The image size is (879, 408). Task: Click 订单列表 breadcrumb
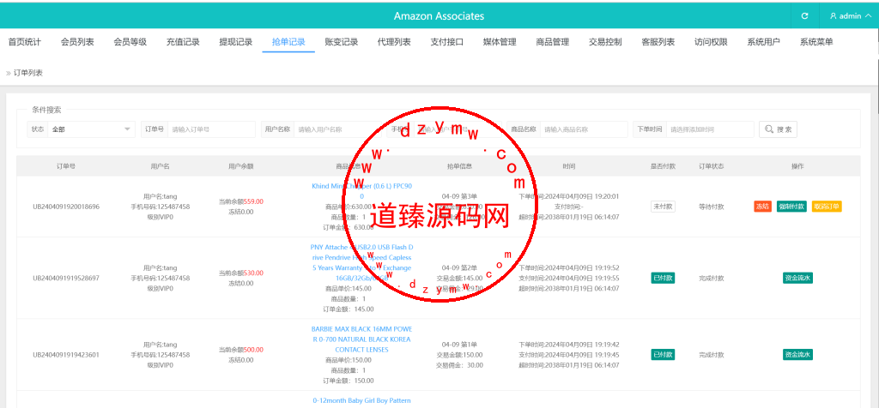click(x=28, y=73)
